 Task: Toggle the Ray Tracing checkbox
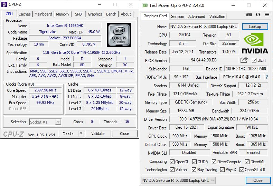(x=194, y=169)
